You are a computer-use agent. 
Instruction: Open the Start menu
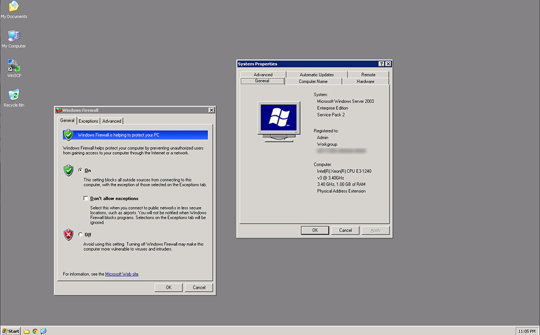click(11, 331)
